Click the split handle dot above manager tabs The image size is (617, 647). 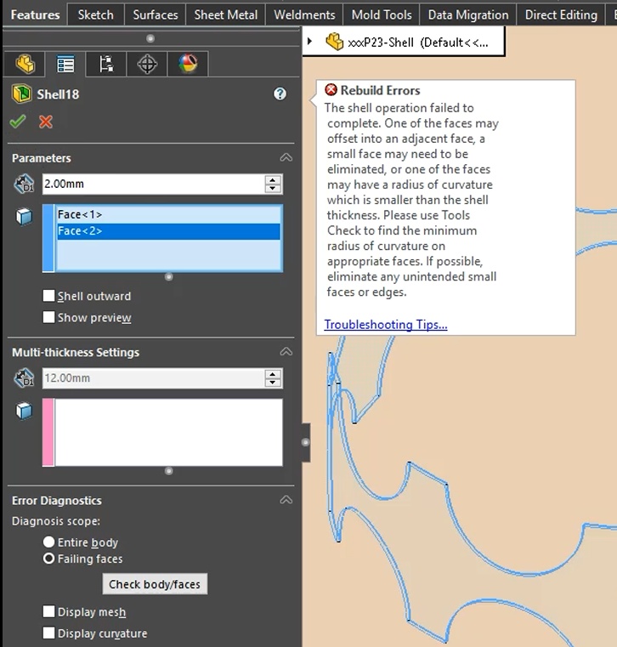[x=150, y=38]
